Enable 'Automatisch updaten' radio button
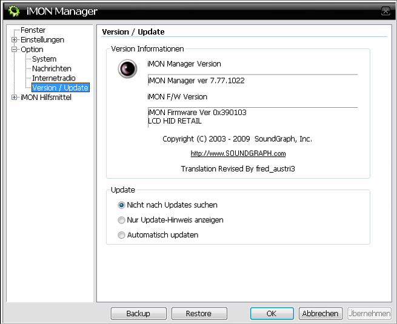This screenshot has height=324, width=397. point(122,235)
